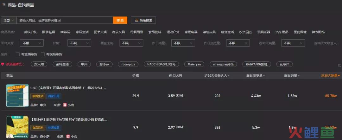This screenshot has width=342, height=140.
Task: Filter by brand tag 意小萨
Action: 104,64
